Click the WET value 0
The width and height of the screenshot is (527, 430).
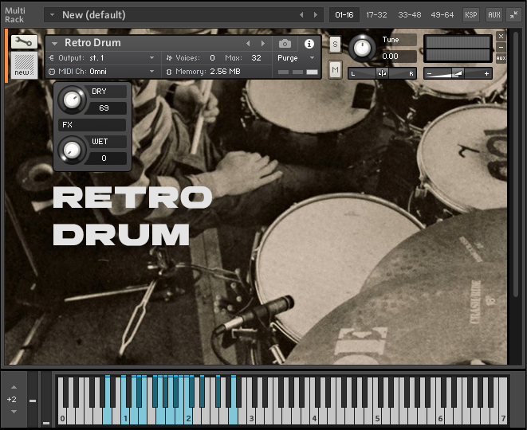point(104,158)
